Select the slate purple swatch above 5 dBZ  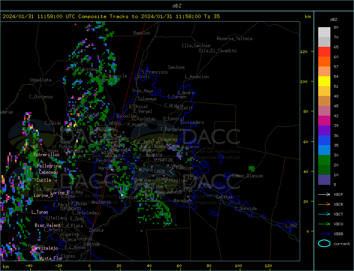(324, 180)
